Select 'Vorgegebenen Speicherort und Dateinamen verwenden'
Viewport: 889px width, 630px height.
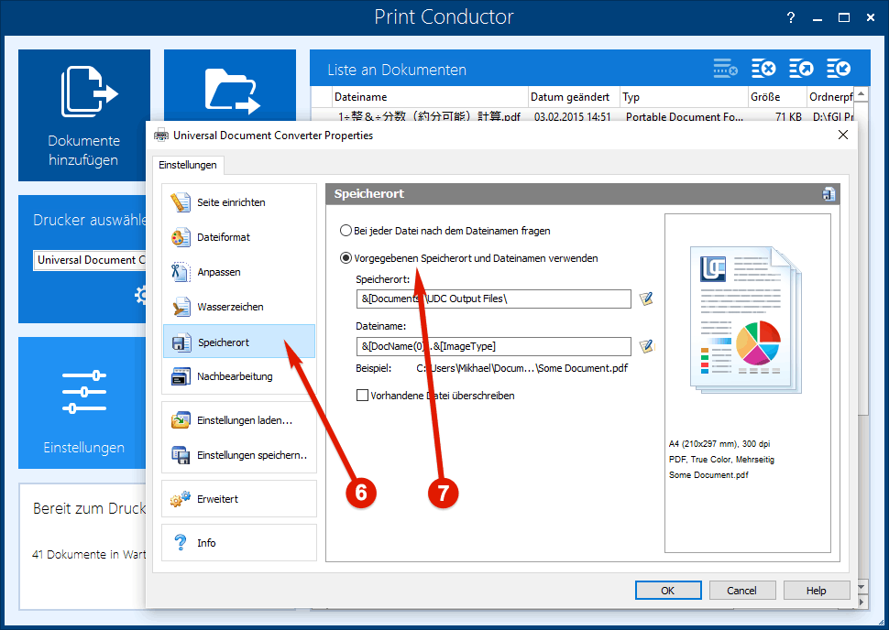click(469, 258)
